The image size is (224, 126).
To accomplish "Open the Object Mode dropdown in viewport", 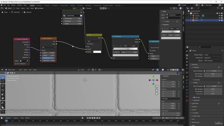I will coord(11,70).
